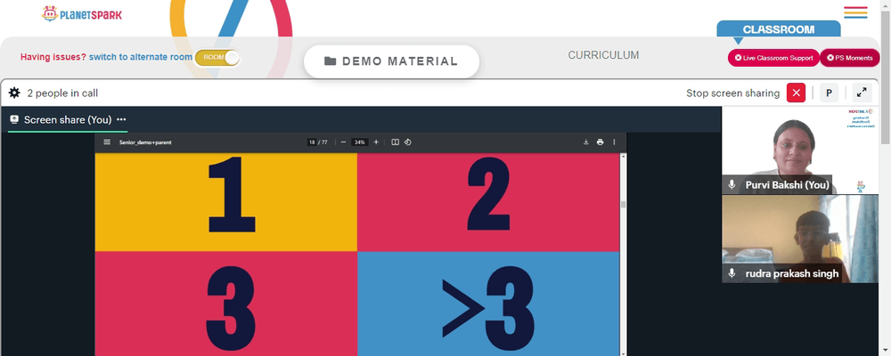Click the 'Having issues?' text
Viewport: 891px width, 356px height.
point(53,57)
